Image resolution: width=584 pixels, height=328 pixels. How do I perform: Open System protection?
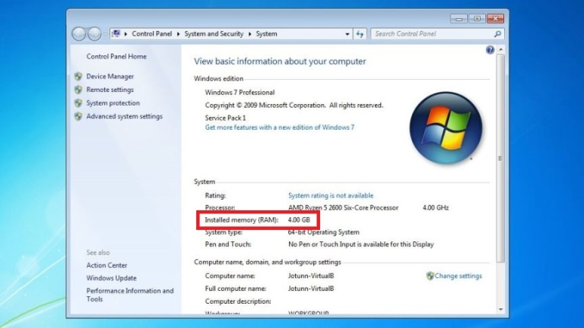tap(113, 103)
